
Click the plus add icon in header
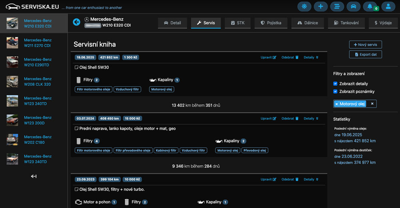click(320, 7)
